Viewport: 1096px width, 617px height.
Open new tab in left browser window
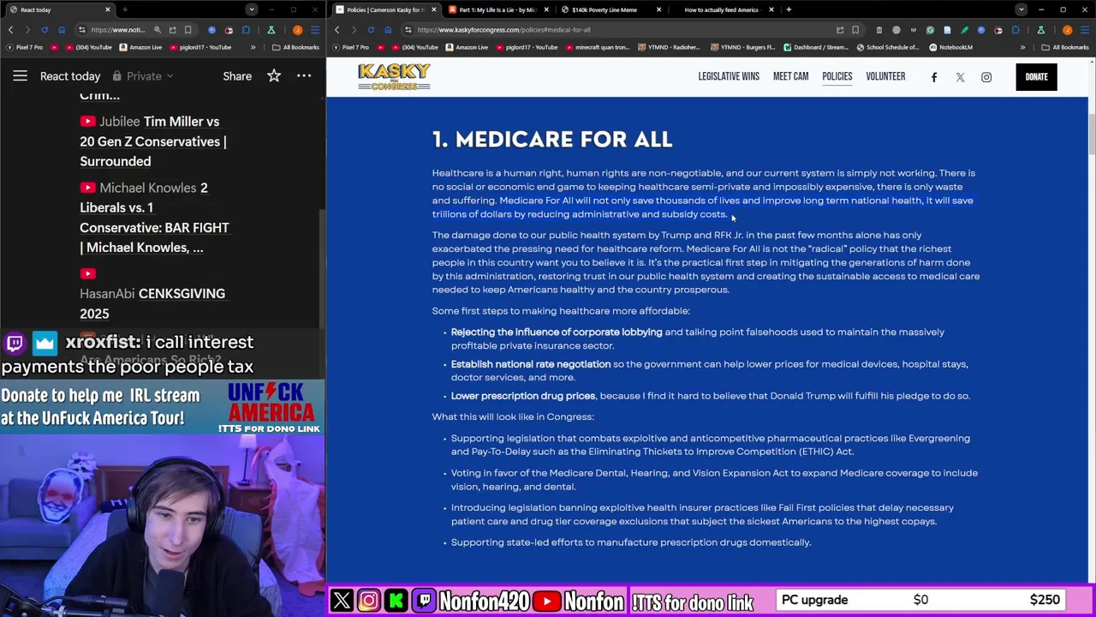125,9
